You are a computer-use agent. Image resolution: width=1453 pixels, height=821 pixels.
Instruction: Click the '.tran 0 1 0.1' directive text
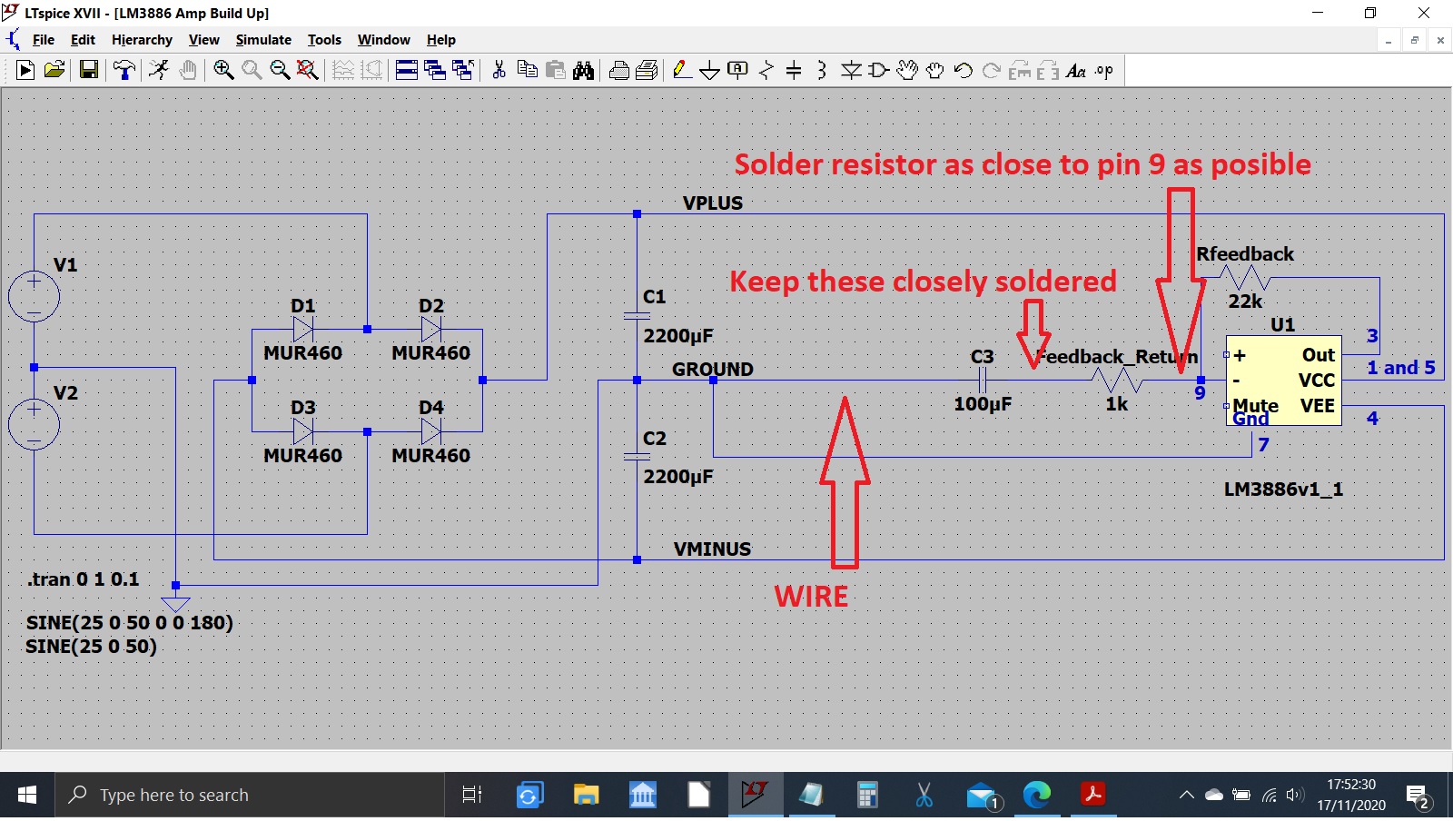(x=84, y=579)
